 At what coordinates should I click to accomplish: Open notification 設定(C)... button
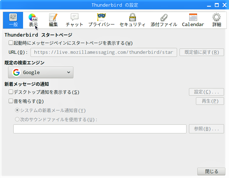click(x=206, y=92)
